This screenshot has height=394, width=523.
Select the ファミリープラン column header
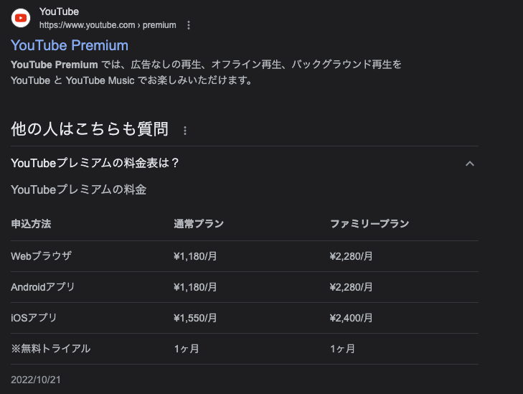(x=369, y=223)
